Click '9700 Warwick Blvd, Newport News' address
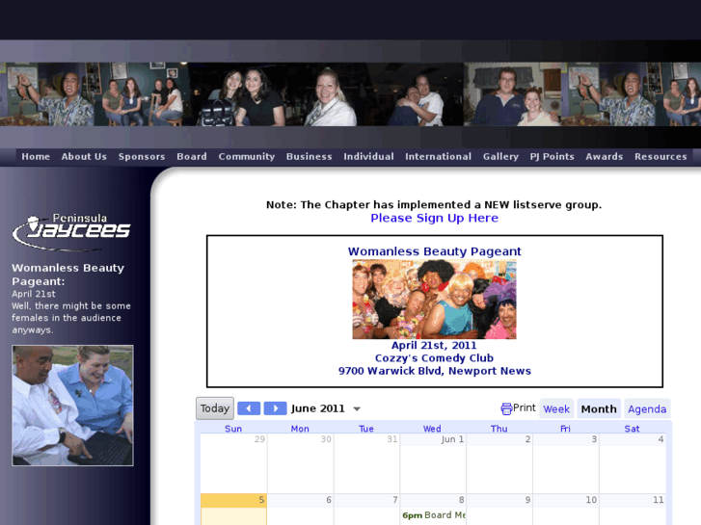 [x=435, y=371]
